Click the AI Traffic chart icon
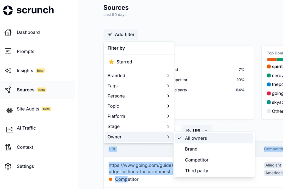 9,129
